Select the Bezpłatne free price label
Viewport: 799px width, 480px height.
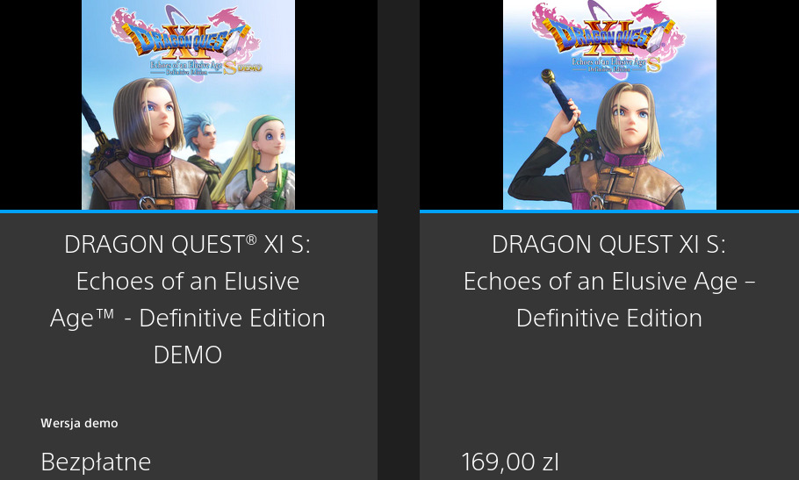[x=96, y=462]
